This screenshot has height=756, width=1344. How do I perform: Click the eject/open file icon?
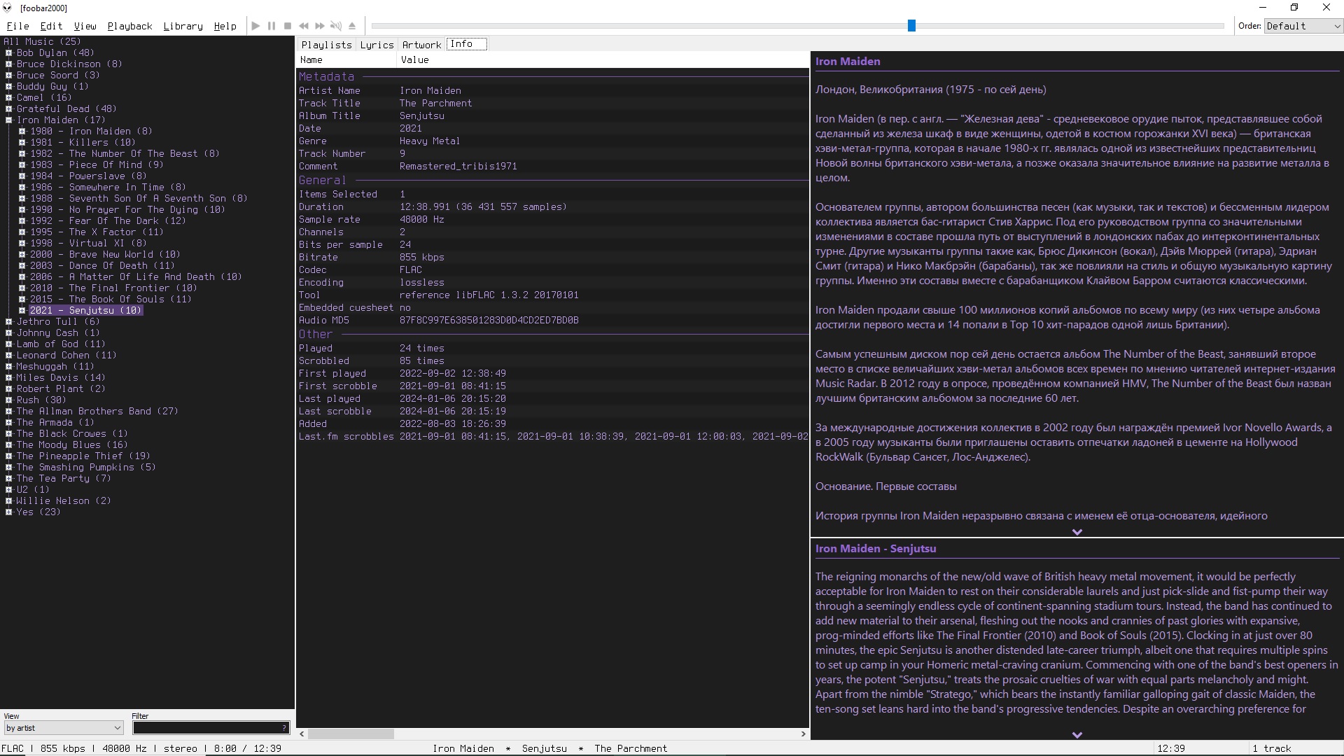(352, 26)
